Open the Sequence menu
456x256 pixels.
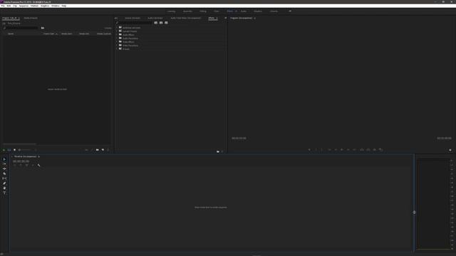pyautogui.click(x=24, y=6)
